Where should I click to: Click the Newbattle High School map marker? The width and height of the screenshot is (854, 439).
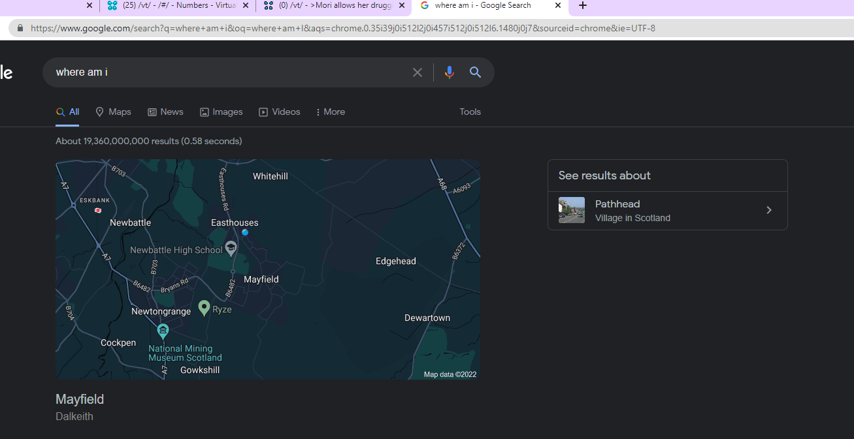[231, 249]
